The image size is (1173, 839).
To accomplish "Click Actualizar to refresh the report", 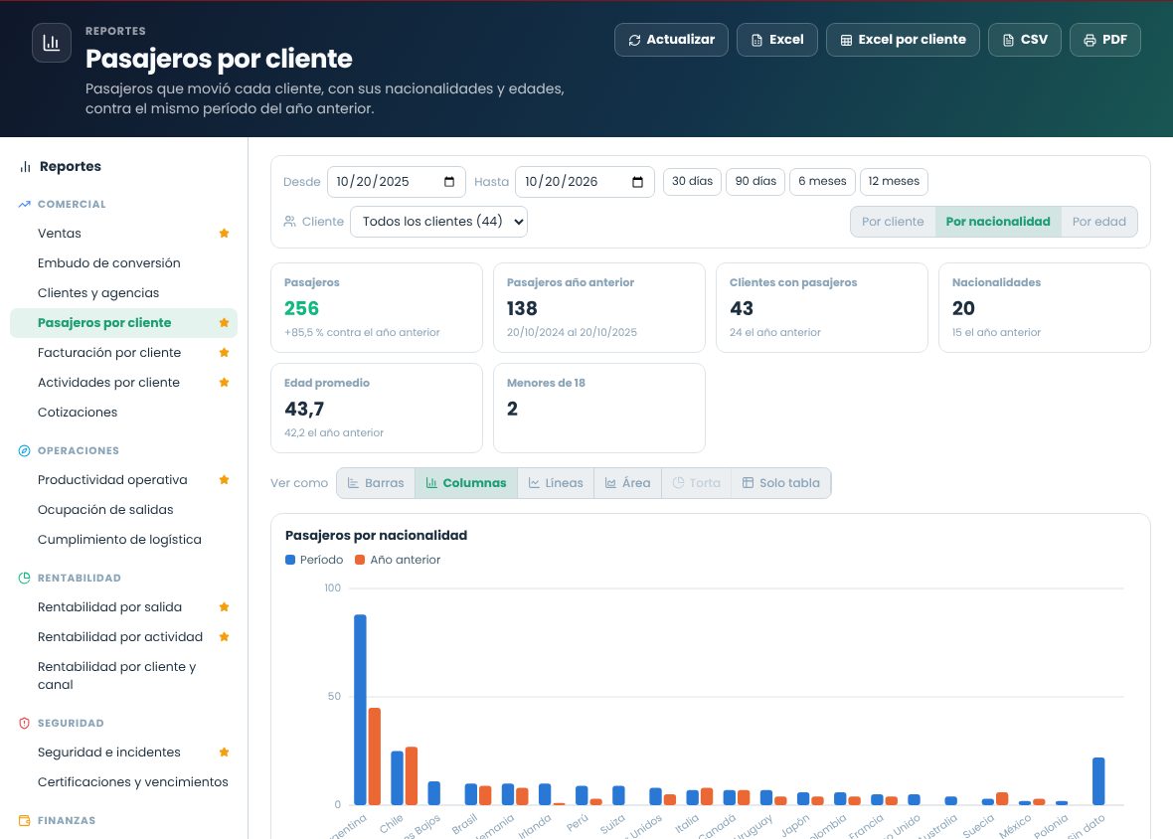I will tap(671, 40).
